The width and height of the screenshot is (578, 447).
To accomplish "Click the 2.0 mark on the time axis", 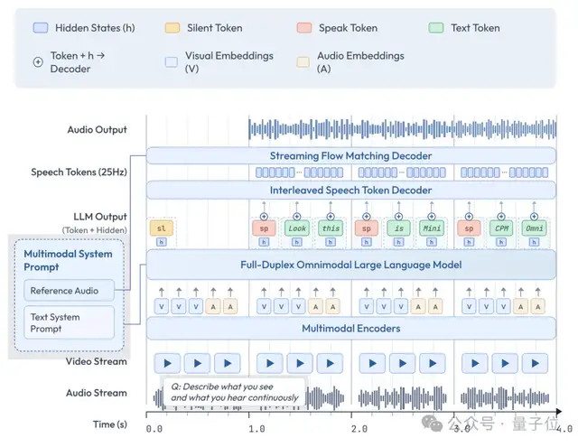I will click(360, 430).
